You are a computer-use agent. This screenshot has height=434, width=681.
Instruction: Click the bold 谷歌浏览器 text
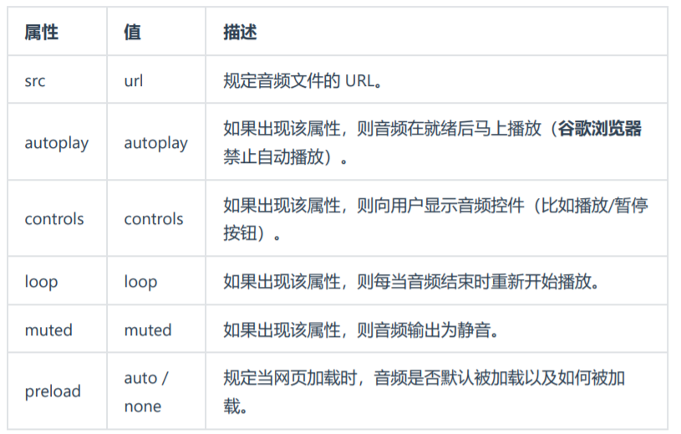click(x=600, y=129)
